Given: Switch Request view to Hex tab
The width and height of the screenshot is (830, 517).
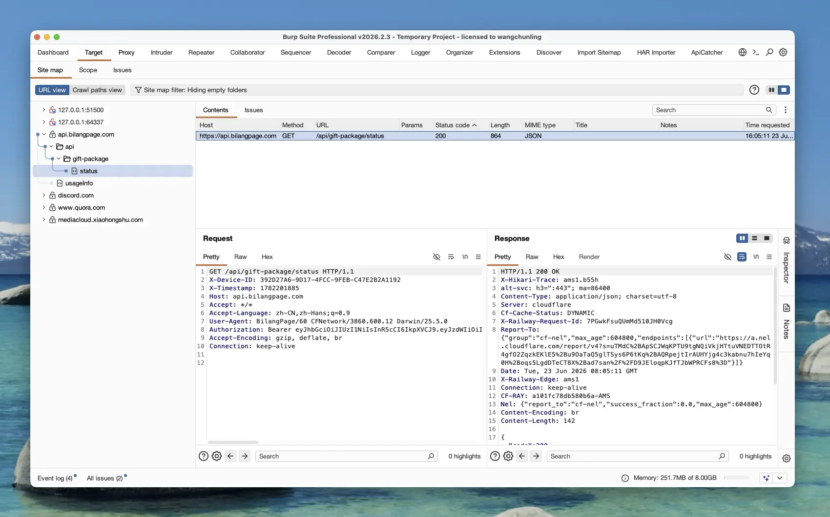Looking at the screenshot, I should (267, 257).
